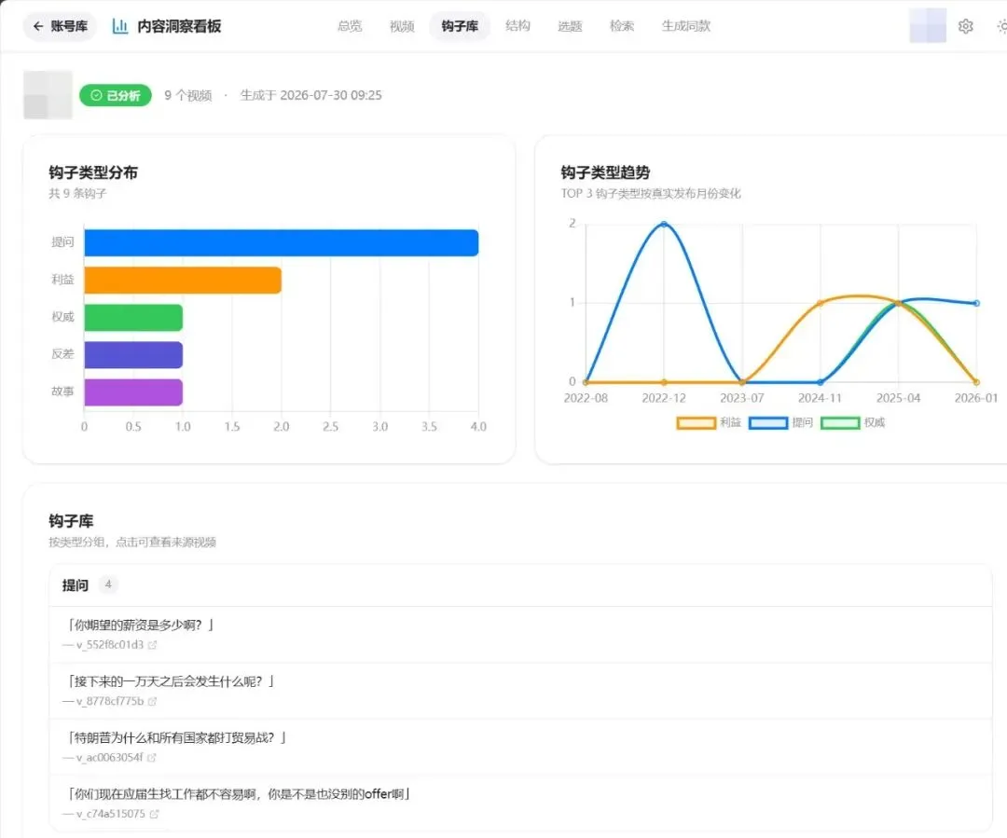Screen dimensions: 1007x838
Task: Go to the 生成同款 tab
Action: pyautogui.click(x=686, y=26)
